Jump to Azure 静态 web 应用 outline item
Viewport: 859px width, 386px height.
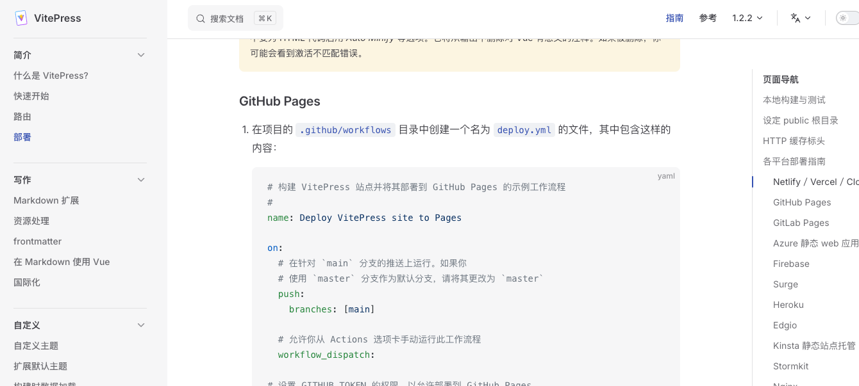816,243
